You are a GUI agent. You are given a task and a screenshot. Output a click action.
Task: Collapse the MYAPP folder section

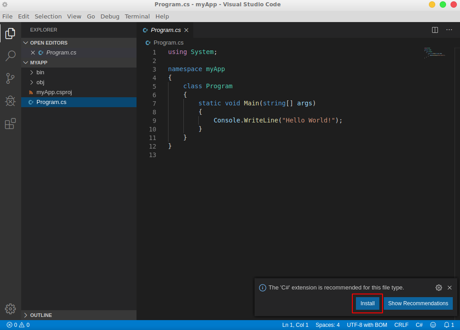26,63
